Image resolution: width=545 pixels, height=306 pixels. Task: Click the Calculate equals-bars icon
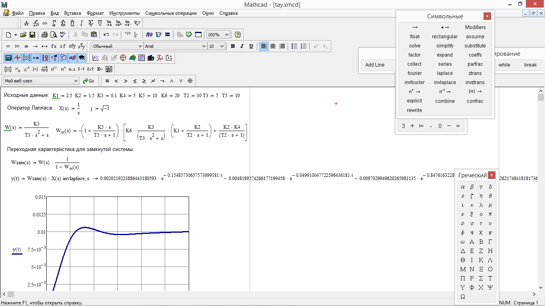coord(168,35)
